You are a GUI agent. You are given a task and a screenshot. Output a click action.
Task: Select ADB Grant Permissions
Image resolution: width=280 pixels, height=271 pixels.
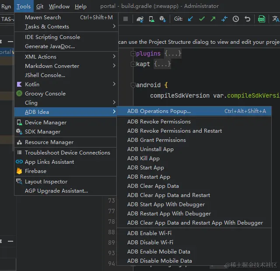coord(194,140)
